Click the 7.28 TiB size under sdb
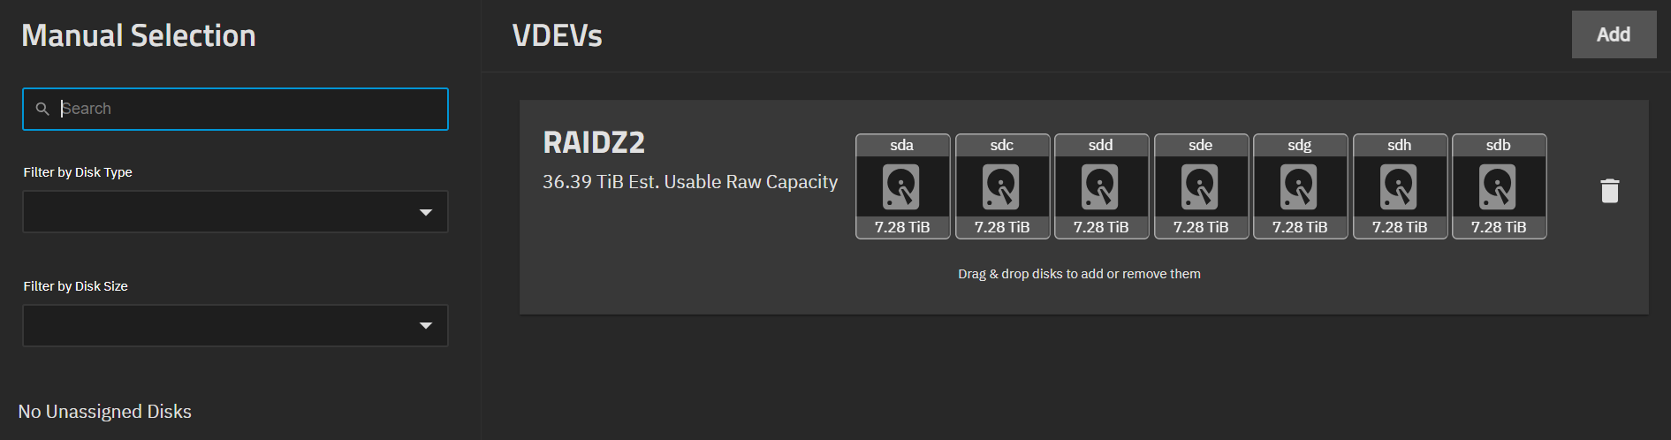The height and width of the screenshot is (440, 1671). click(1498, 227)
